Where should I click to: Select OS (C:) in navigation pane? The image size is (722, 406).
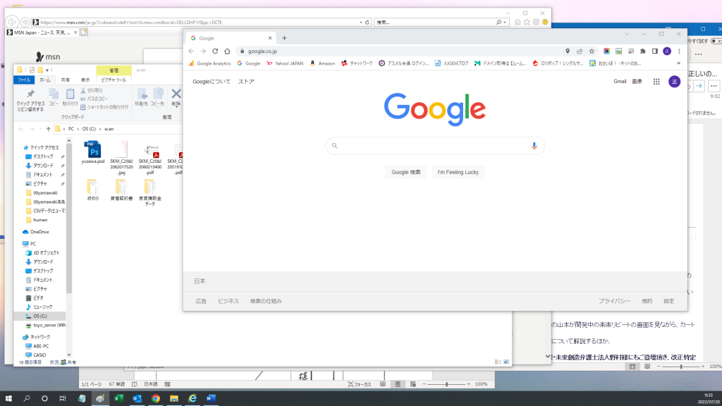point(39,316)
